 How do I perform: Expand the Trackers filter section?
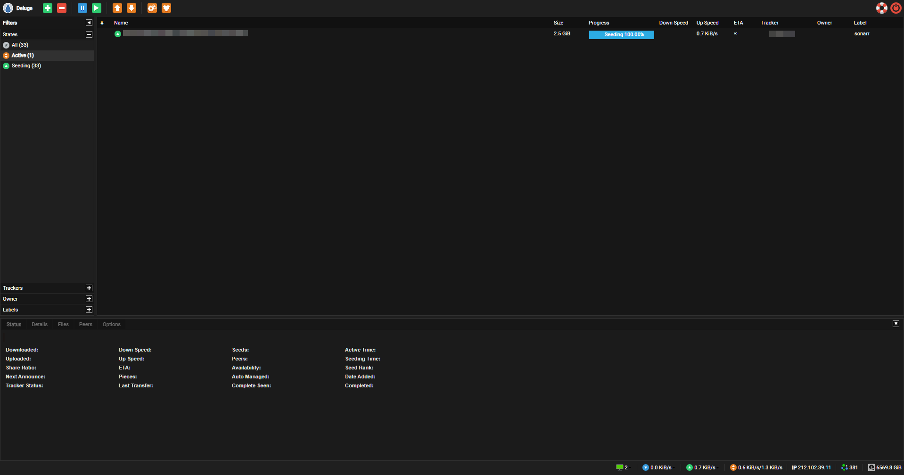coord(89,288)
